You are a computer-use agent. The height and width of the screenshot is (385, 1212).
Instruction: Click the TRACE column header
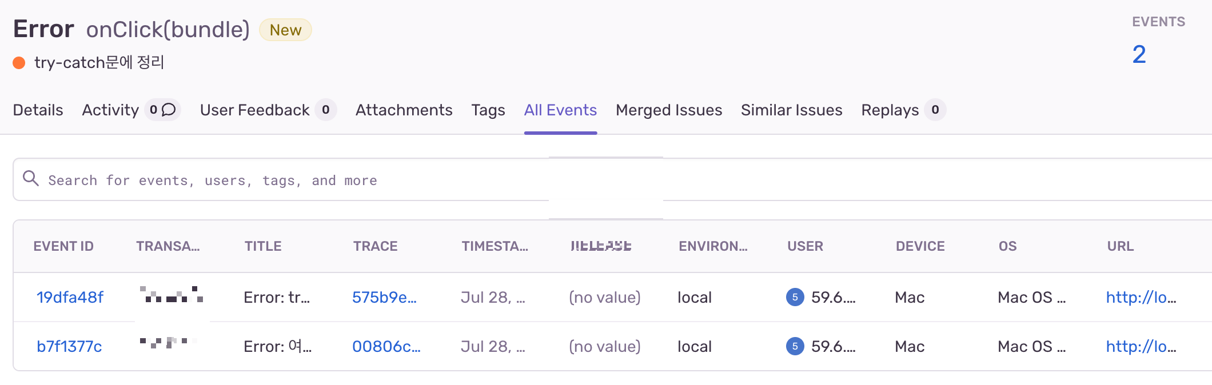point(375,246)
